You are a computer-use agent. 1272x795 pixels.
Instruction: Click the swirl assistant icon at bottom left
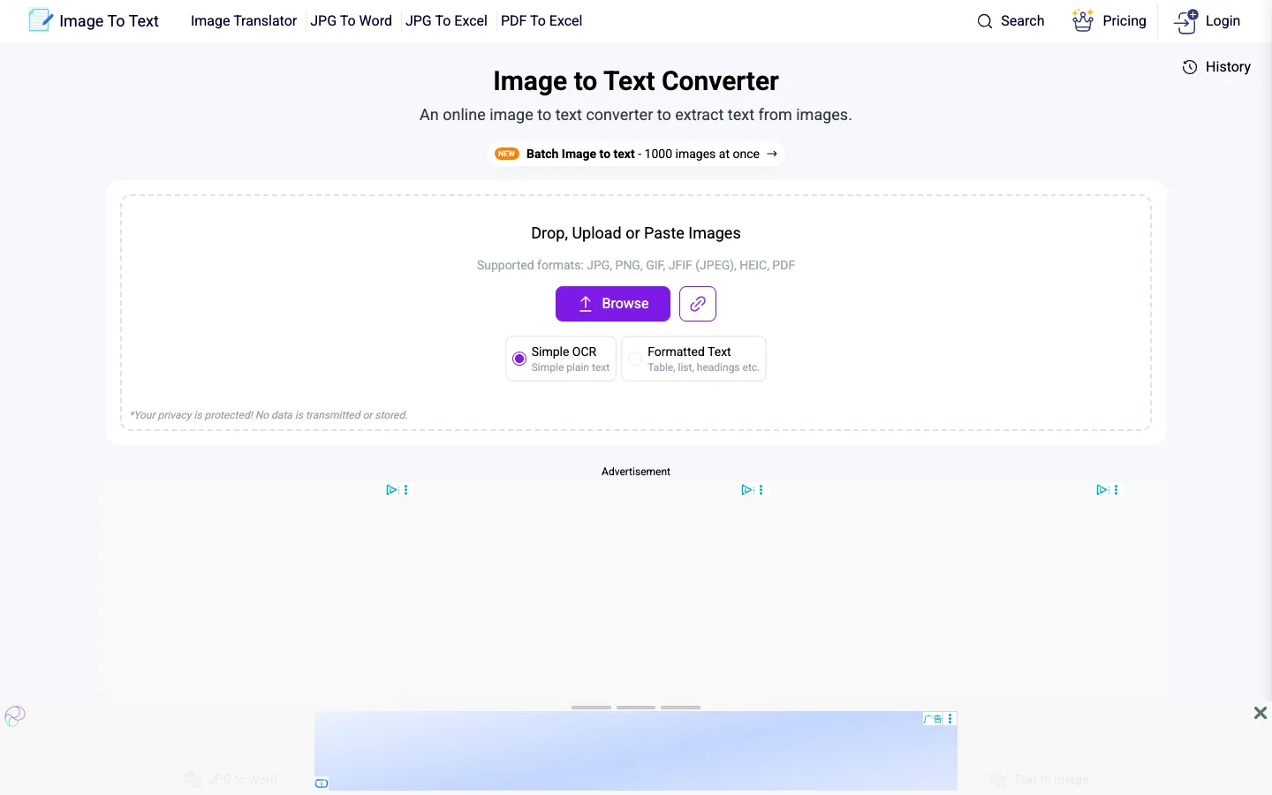[15, 715]
